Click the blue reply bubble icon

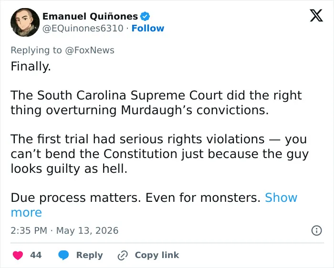tap(63, 255)
